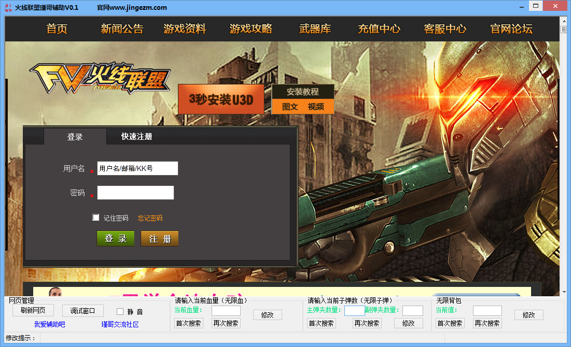Screen dimensions: 571x347
Task: Click the app icon in title bar
Action: point(8,8)
